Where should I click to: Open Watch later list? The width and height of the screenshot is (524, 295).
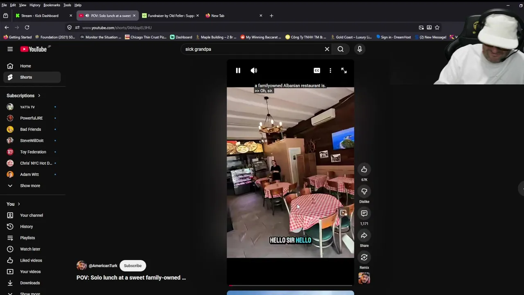click(32, 249)
